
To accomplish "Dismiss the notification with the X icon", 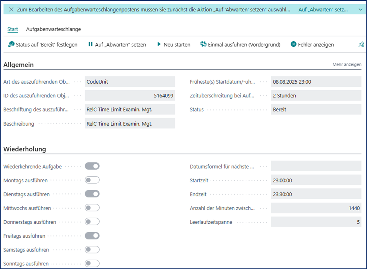I will 11,9.
